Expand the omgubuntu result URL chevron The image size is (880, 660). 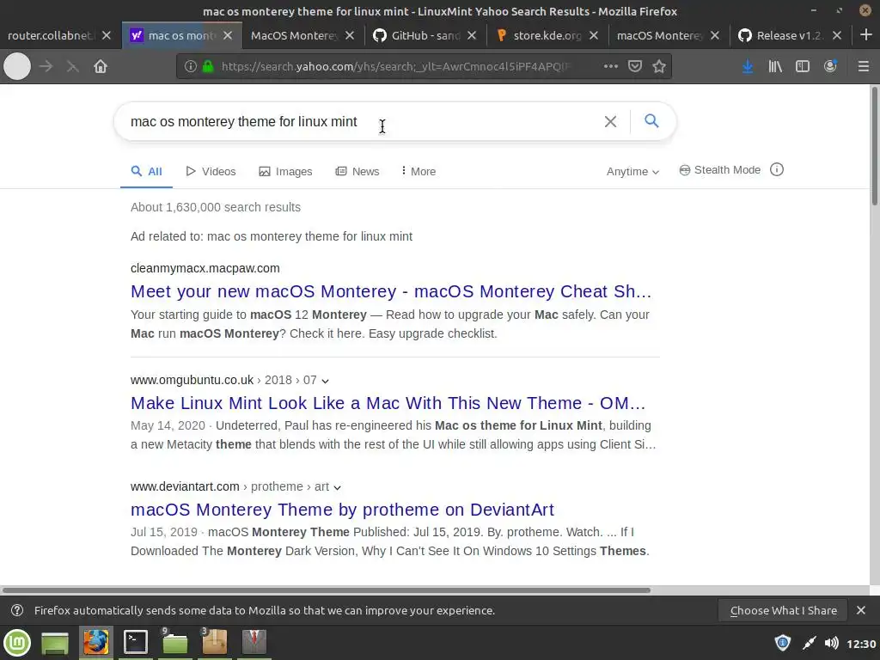[325, 381]
